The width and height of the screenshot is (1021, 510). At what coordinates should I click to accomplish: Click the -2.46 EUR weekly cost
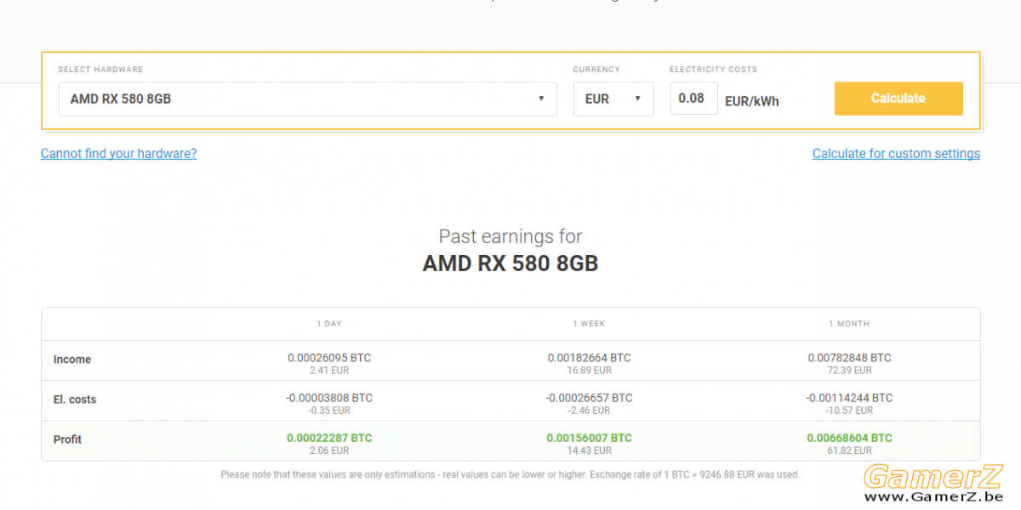point(589,411)
